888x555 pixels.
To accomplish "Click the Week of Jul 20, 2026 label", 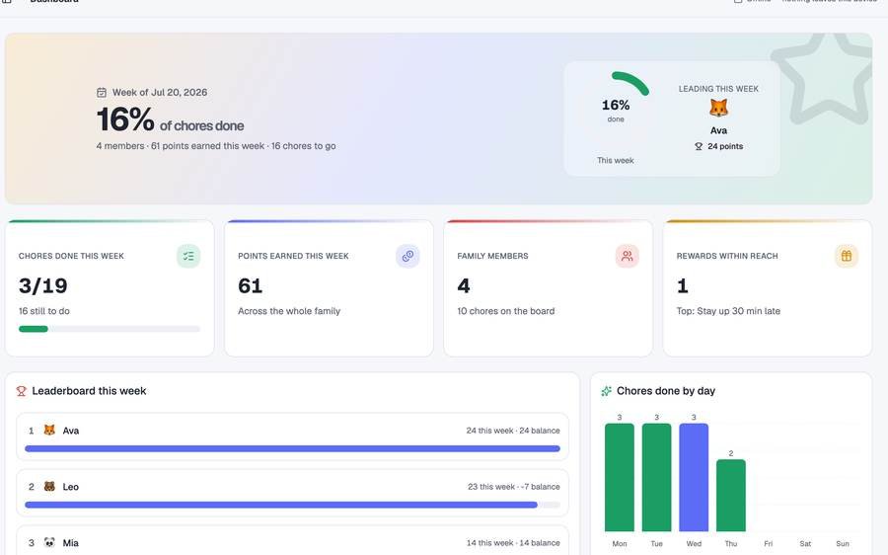I will [x=160, y=93].
